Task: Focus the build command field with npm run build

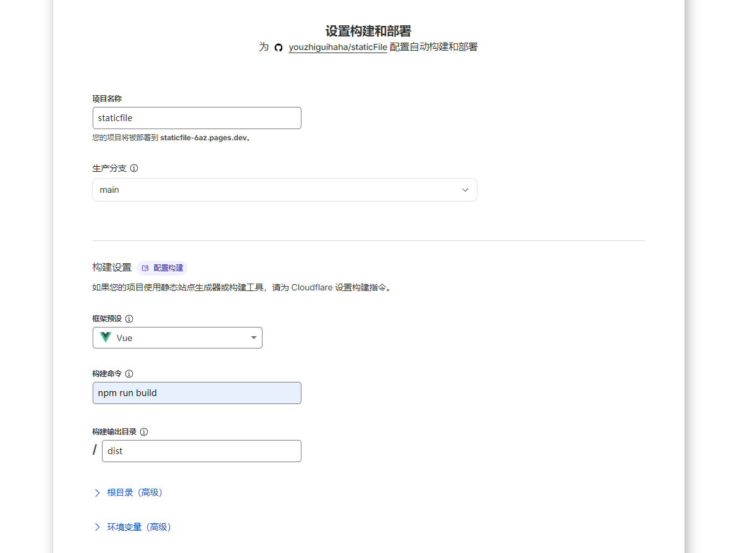Action: click(196, 393)
